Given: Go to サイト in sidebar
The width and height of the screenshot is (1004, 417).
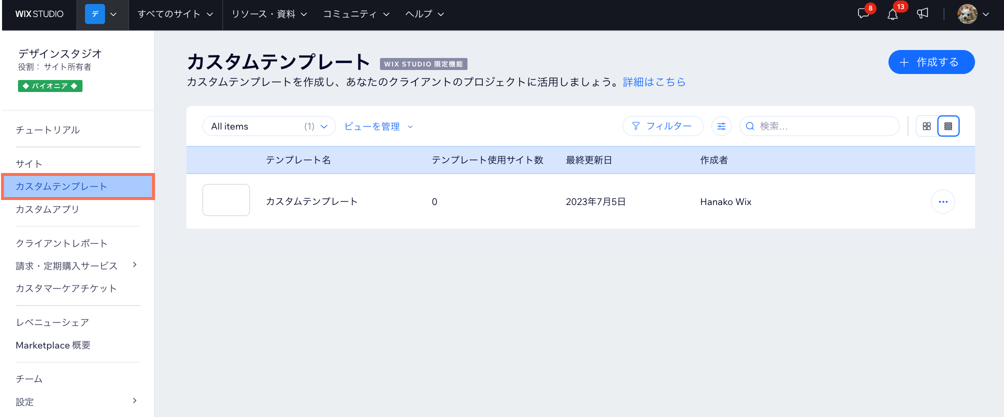Looking at the screenshot, I should 29,163.
